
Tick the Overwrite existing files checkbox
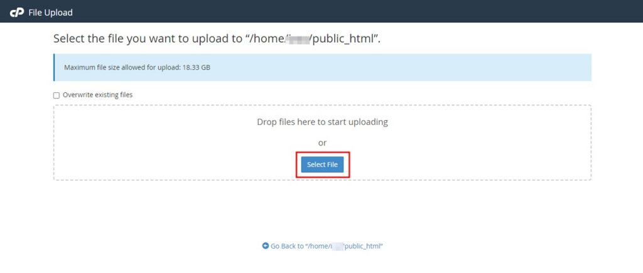coord(57,95)
